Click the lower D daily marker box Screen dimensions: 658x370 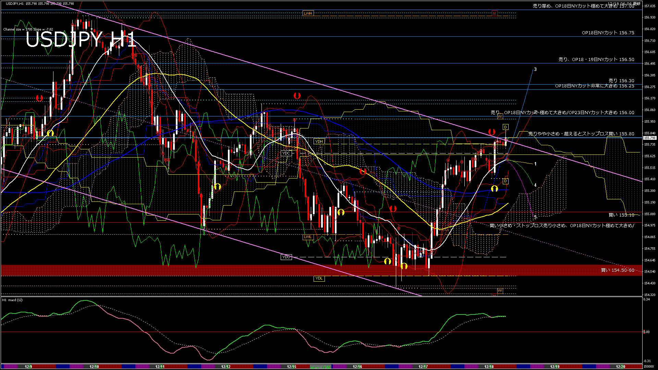click(x=505, y=181)
